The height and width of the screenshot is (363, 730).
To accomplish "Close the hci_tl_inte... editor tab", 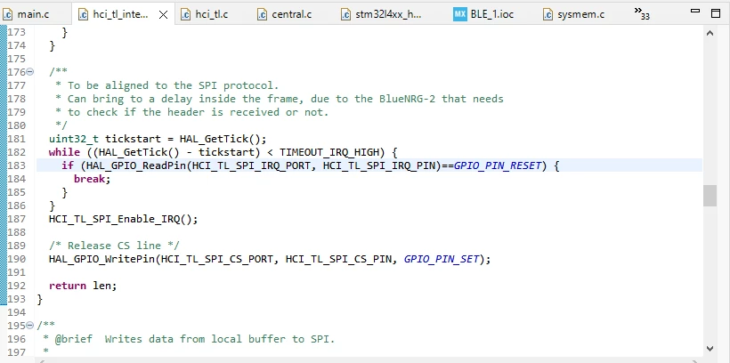I will coord(163,15).
